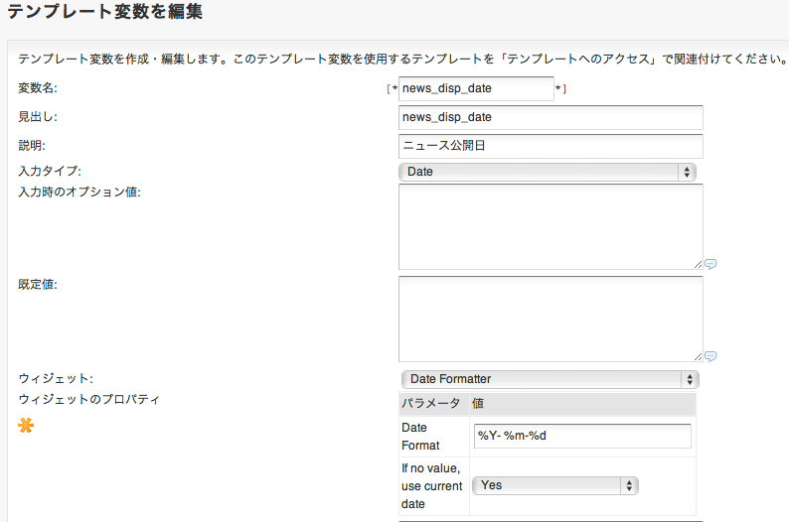Focus the 見出し text field
The height and width of the screenshot is (522, 789).
coord(551,117)
